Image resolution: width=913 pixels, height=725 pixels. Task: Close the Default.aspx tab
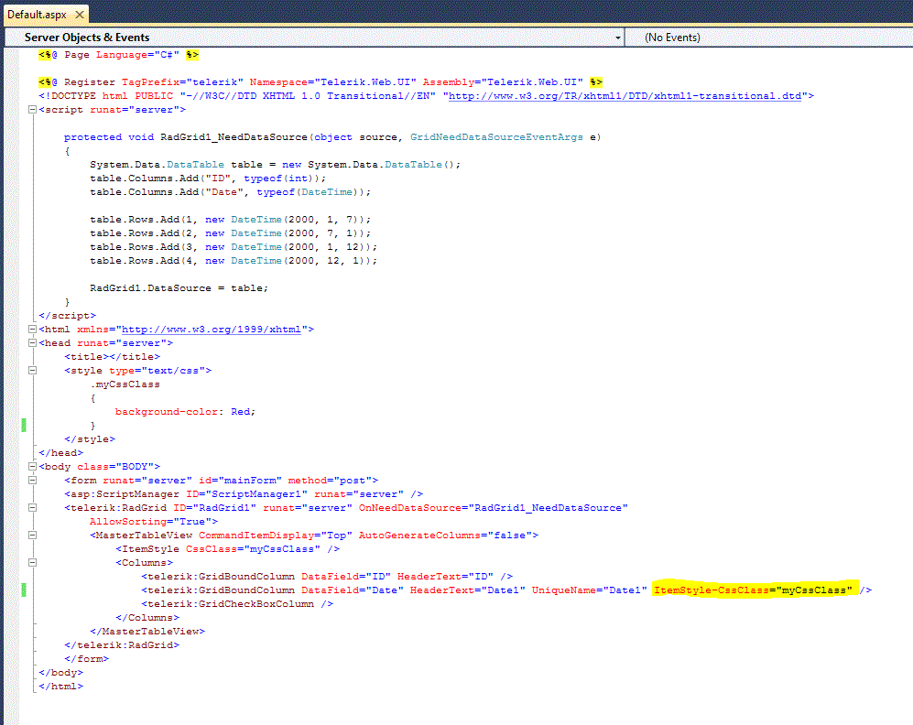coord(80,15)
